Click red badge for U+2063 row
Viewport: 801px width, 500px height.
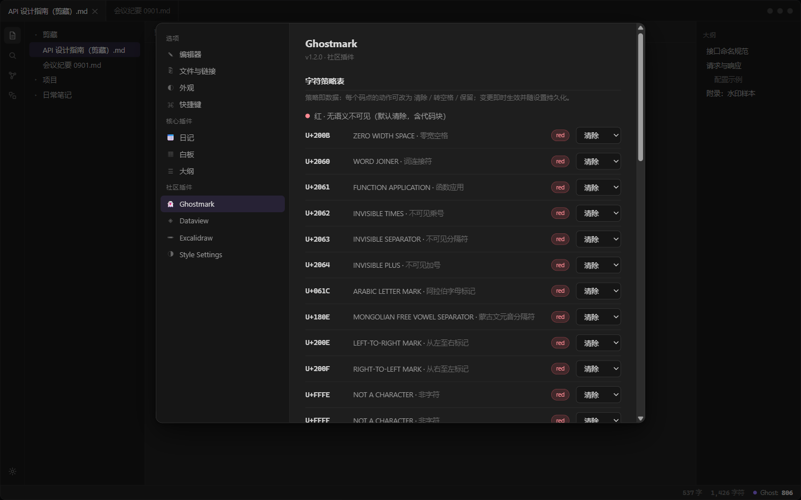(560, 239)
